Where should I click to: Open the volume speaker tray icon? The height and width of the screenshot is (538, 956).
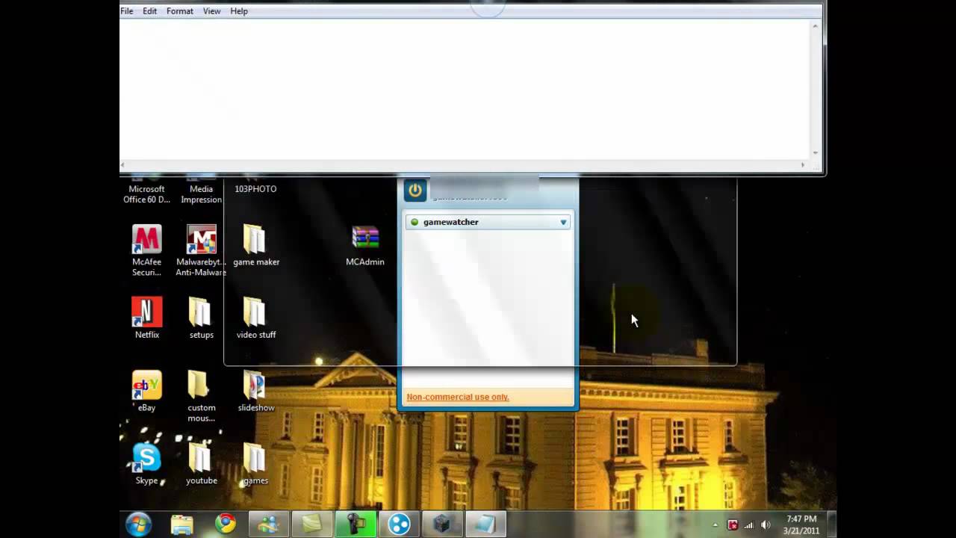click(766, 525)
